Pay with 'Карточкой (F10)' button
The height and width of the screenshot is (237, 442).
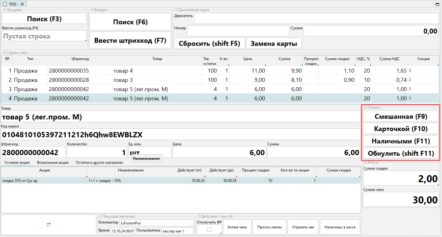pos(400,129)
